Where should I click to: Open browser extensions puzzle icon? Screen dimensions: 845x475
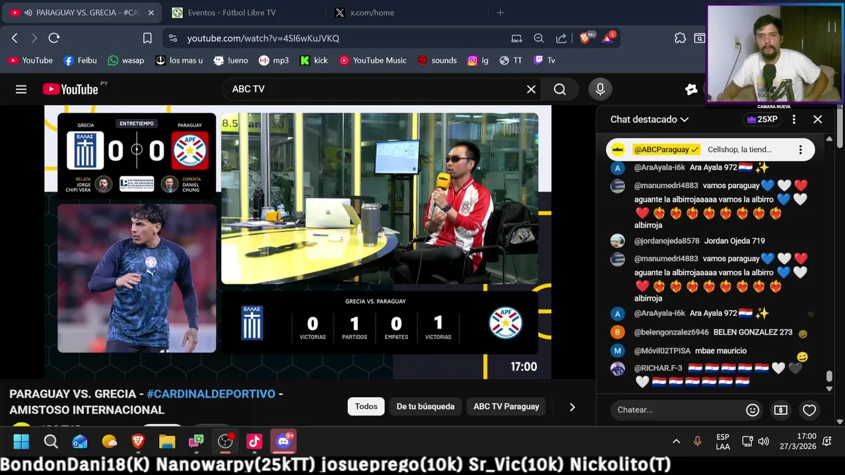point(680,38)
